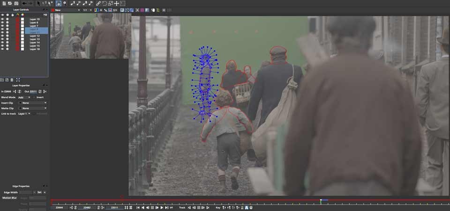450x211 pixels.
Task: Open the 1:1 zoom ratio dropdown
Action: pos(88,10)
